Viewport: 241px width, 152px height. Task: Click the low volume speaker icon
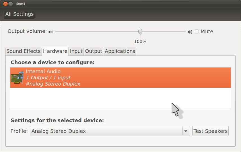click(51, 32)
